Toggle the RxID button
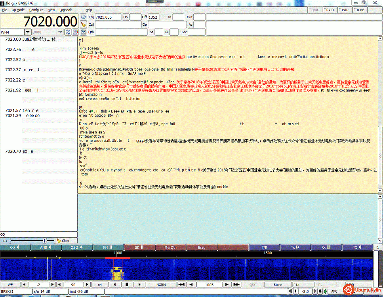Image resolution: width=383 pixels, height=297 pixels. point(330,10)
